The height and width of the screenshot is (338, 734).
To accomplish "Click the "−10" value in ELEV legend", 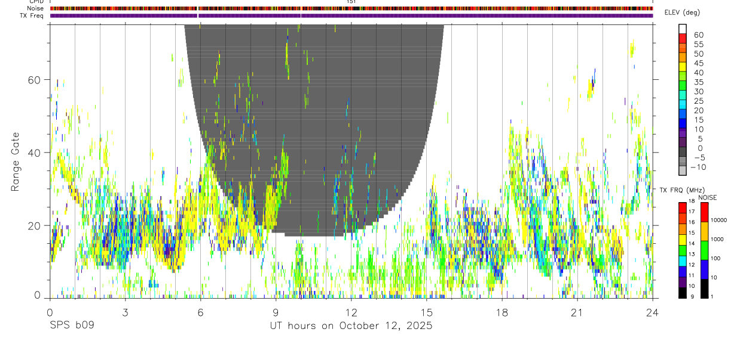I will tap(698, 167).
